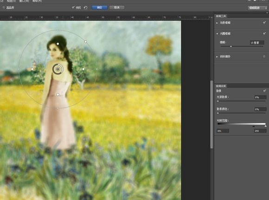269x200 pixels.
Task: Select the right feather handle inside blur ellipse
Action: (83, 69)
